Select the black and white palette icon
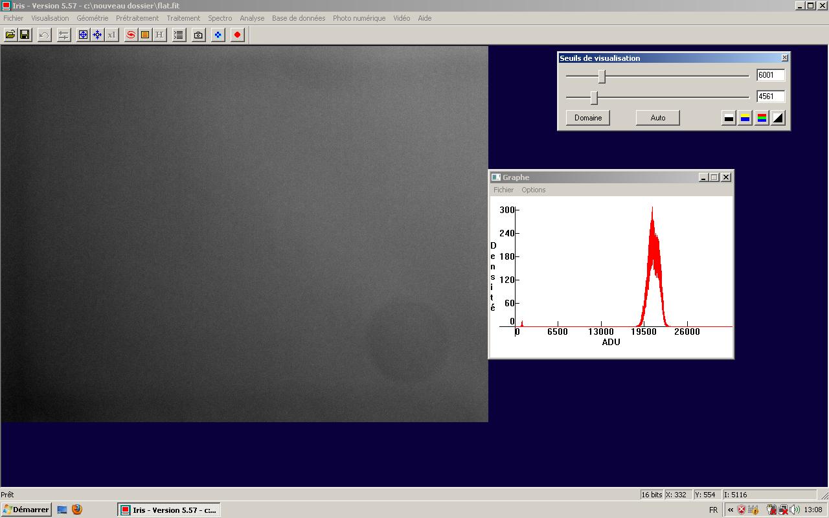The width and height of the screenshot is (829, 518). (729, 118)
